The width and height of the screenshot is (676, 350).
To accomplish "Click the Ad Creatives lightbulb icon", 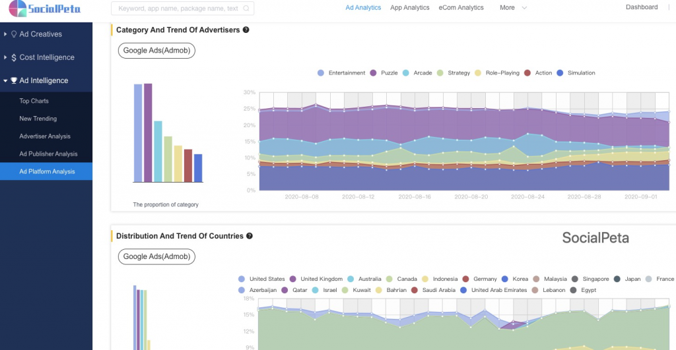I will click(14, 34).
